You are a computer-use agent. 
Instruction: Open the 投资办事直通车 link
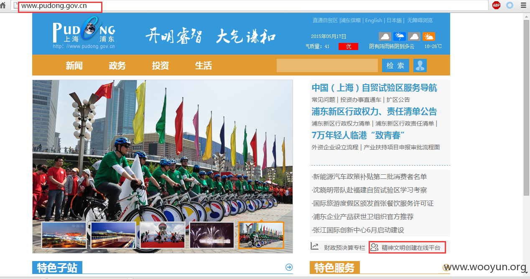(361, 100)
